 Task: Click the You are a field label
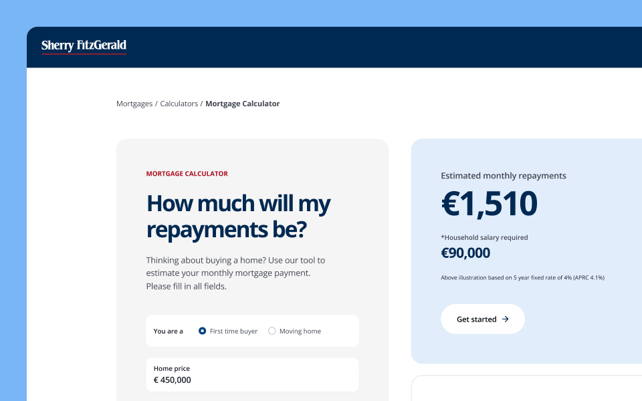click(168, 330)
